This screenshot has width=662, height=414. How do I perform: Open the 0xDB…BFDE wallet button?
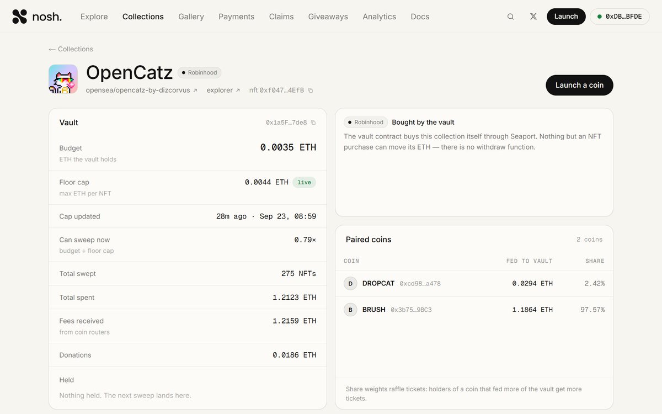click(620, 17)
